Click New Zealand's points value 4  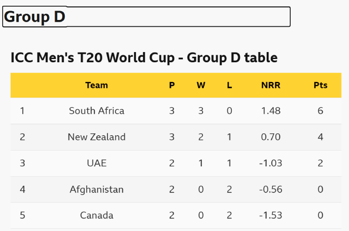[x=320, y=137]
